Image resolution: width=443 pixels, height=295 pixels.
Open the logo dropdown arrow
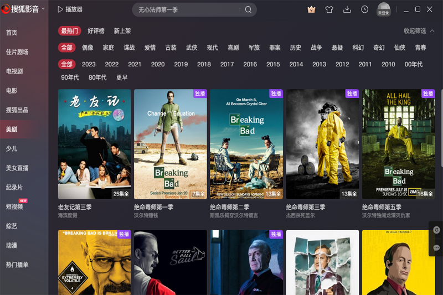[x=43, y=9]
